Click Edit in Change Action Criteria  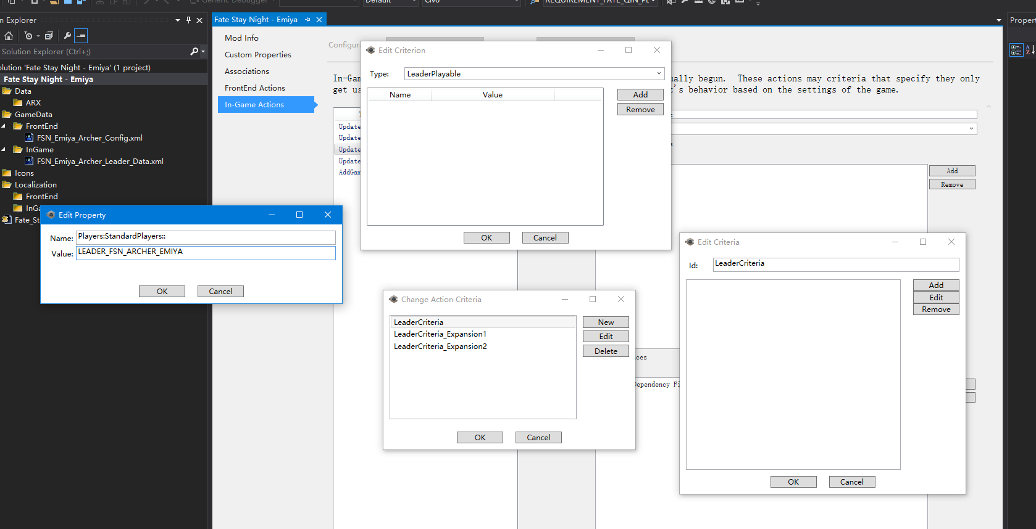tap(606, 337)
